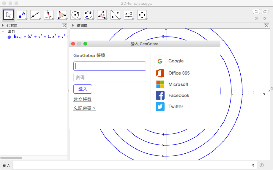Viewport: 273px width, 170px height.
Task: Open the settings gear icon
Action: coord(265,18)
